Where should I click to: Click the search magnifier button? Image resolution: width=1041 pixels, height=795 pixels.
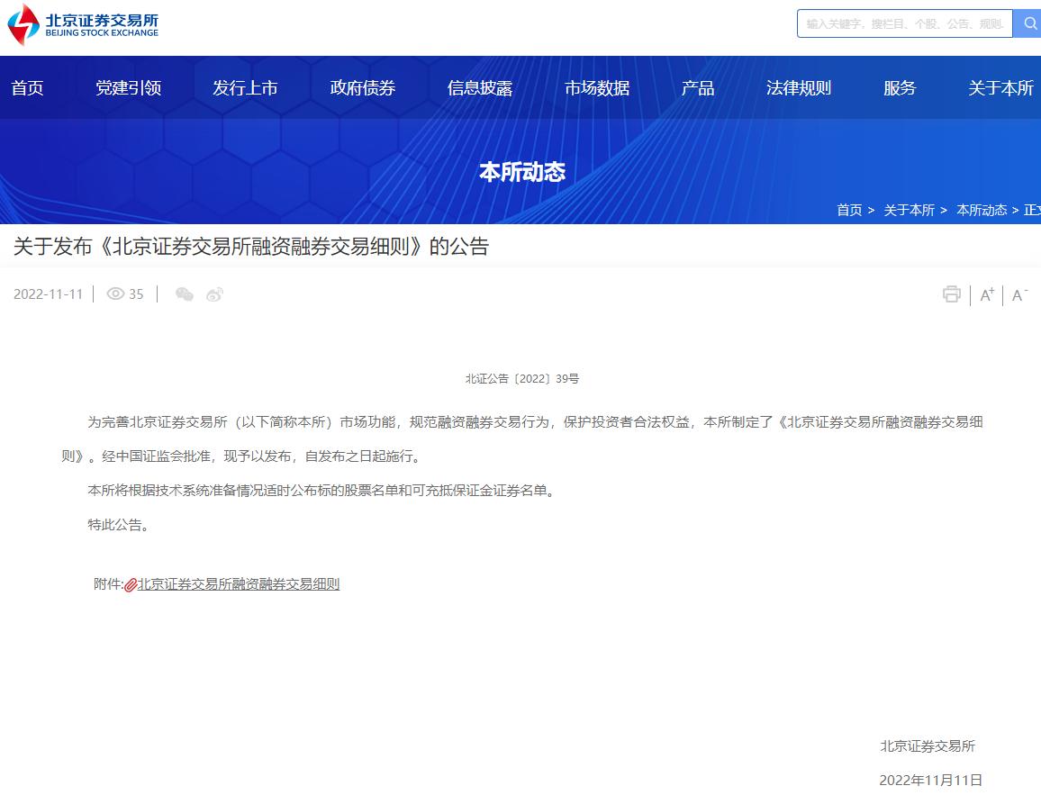1028,24
